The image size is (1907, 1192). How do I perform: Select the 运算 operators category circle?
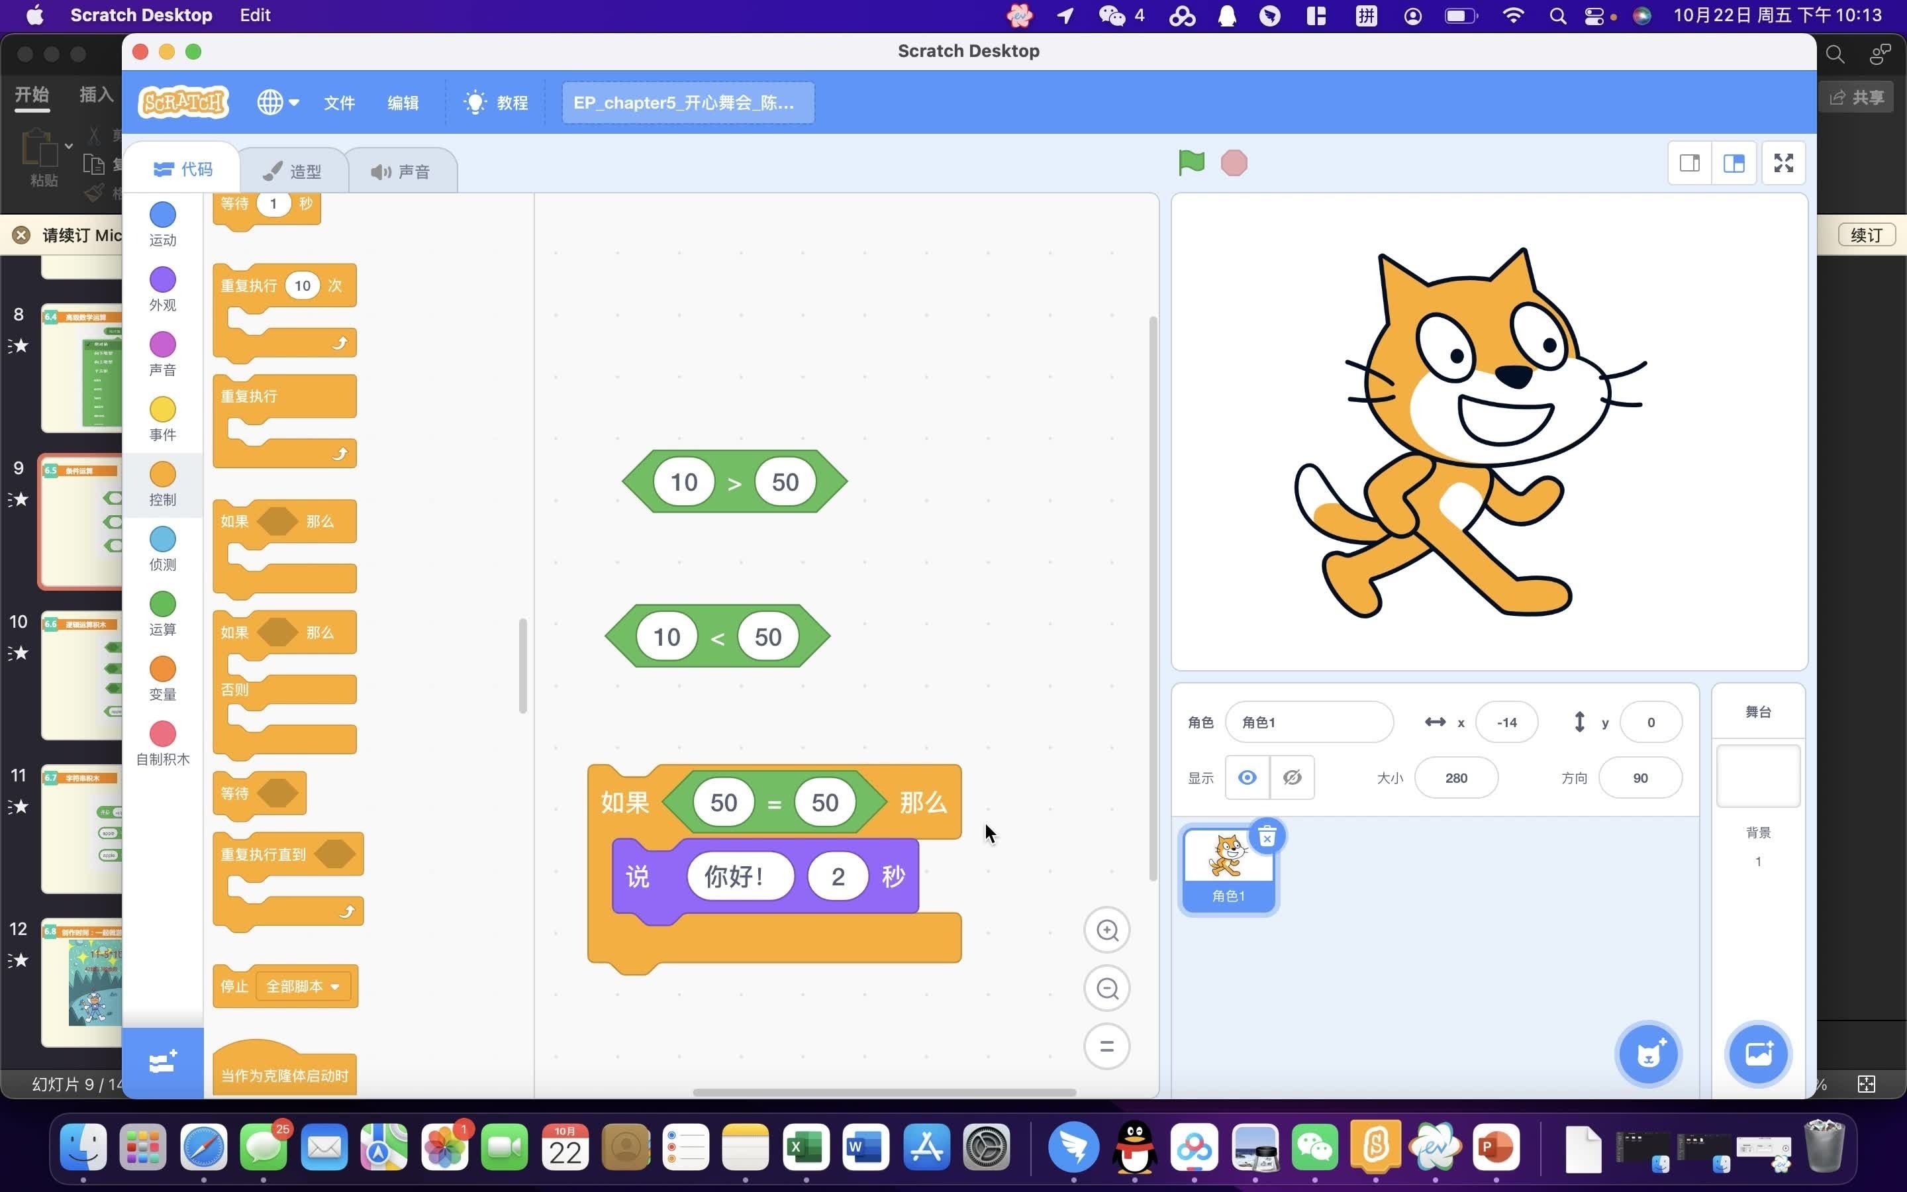162,605
